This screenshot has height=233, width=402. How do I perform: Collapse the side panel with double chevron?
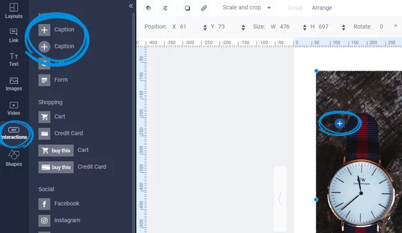pyautogui.click(x=131, y=6)
